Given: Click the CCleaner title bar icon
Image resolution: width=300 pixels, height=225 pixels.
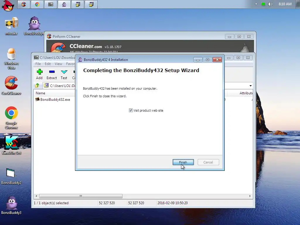Looking at the screenshot, I should pyautogui.click(x=49, y=36).
